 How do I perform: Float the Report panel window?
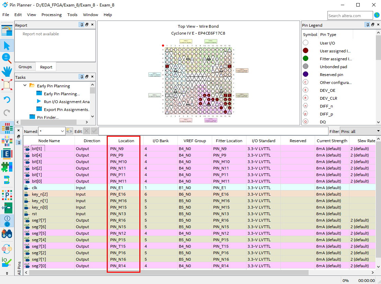[87, 25]
